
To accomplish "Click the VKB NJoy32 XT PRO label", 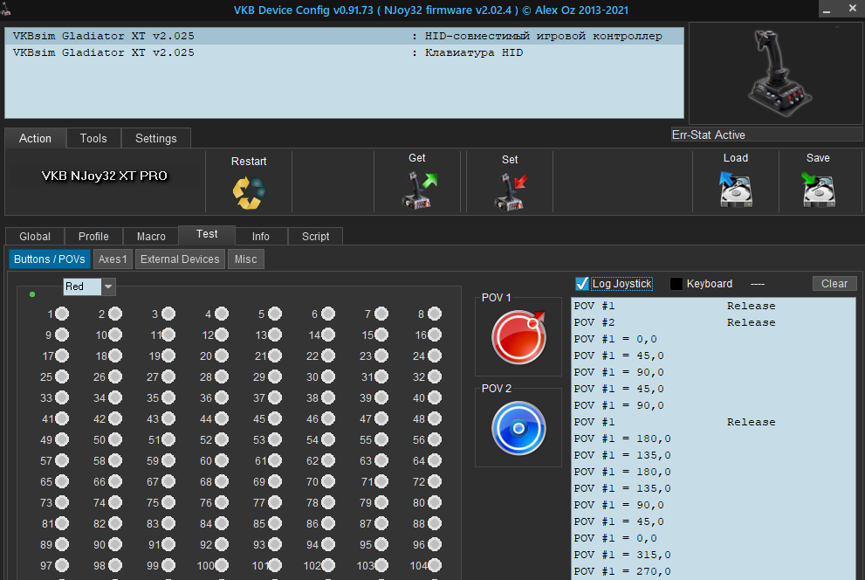I will (104, 176).
